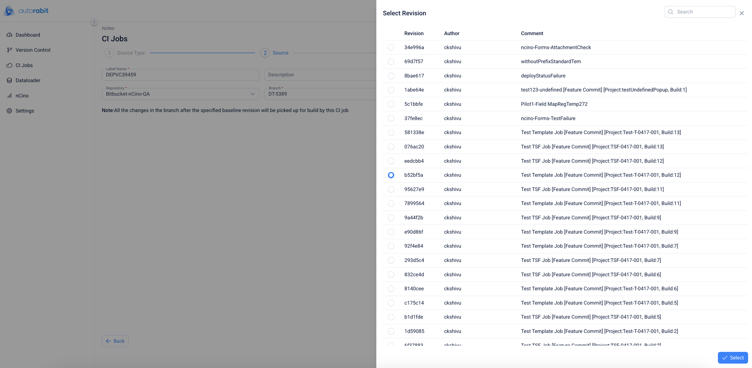Open the nCino chart icon

coord(9,96)
